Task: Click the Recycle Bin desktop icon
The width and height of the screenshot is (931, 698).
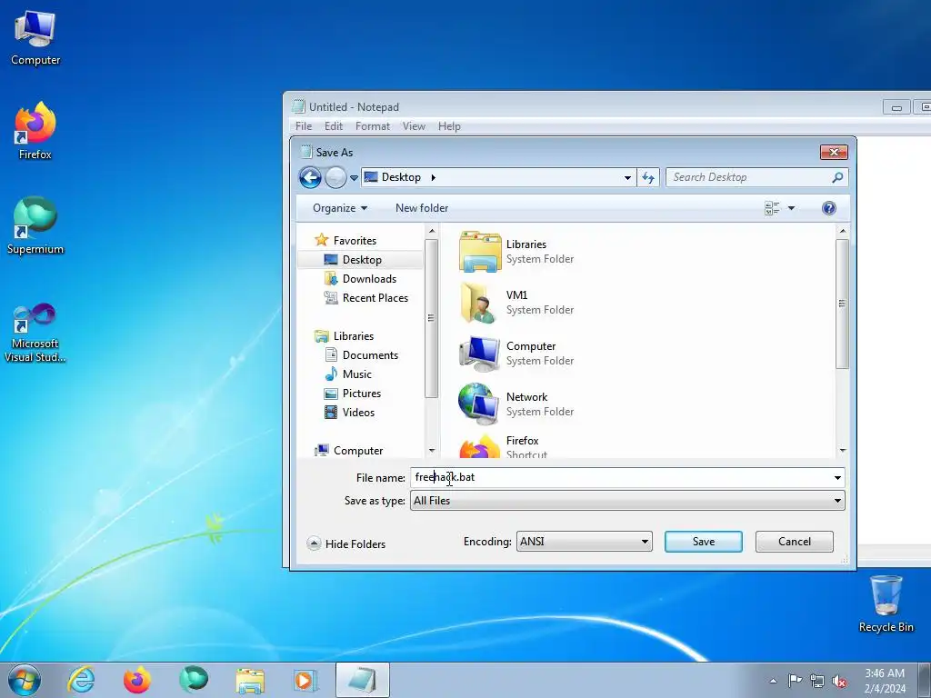Action: coord(886,604)
